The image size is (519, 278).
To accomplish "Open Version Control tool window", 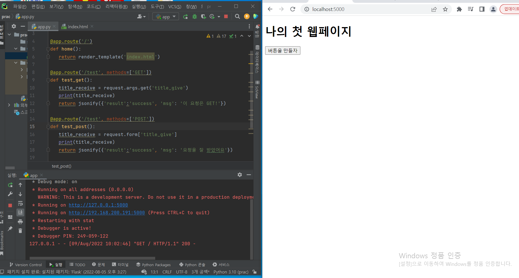I will click(25, 265).
